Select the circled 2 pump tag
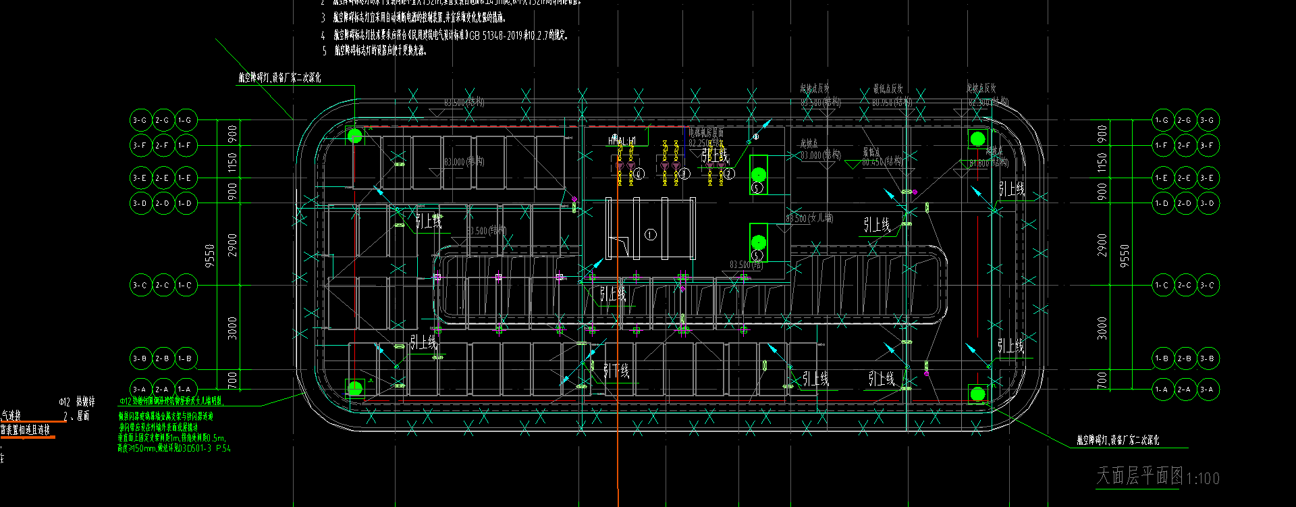Screen dimensions: 1296x507 click(729, 174)
